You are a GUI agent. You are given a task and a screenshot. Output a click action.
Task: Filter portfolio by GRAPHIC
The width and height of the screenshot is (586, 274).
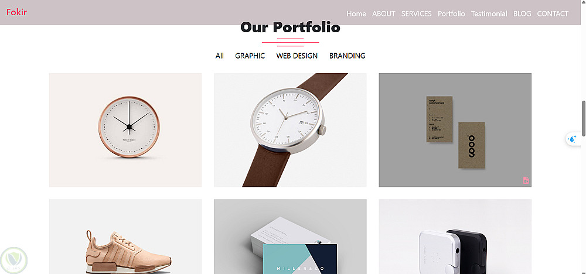(x=250, y=56)
